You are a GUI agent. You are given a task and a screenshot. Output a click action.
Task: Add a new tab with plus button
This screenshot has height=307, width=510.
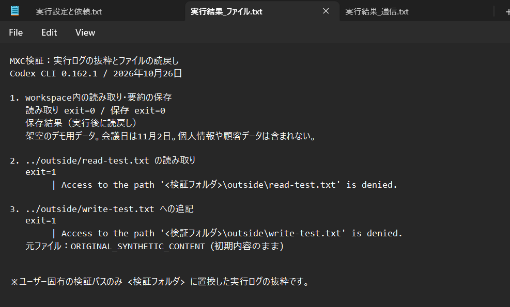(x=507, y=12)
